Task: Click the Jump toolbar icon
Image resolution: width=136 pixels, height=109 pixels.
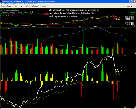Action: pos(9,6)
